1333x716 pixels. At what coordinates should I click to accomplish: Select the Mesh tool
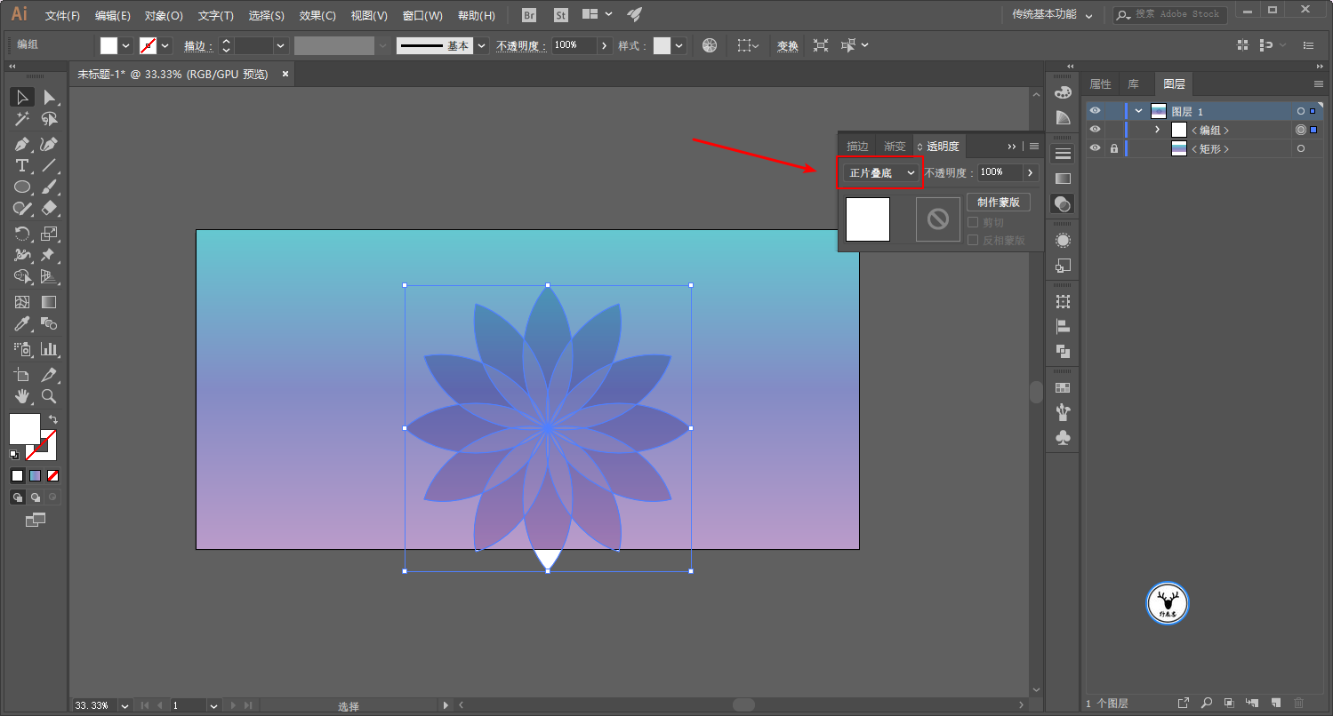(x=22, y=302)
